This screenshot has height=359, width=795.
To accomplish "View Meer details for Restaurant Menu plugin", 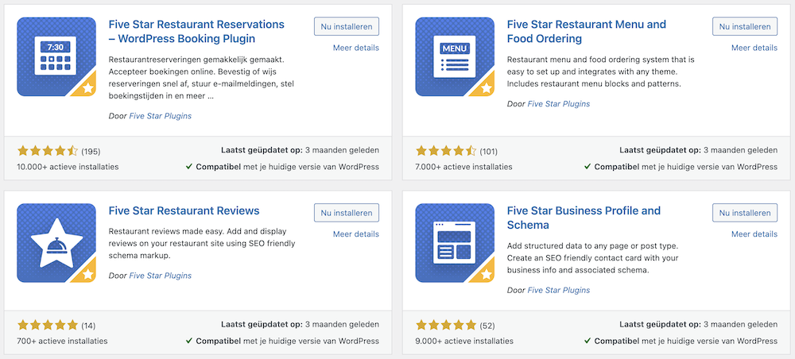I will (754, 48).
